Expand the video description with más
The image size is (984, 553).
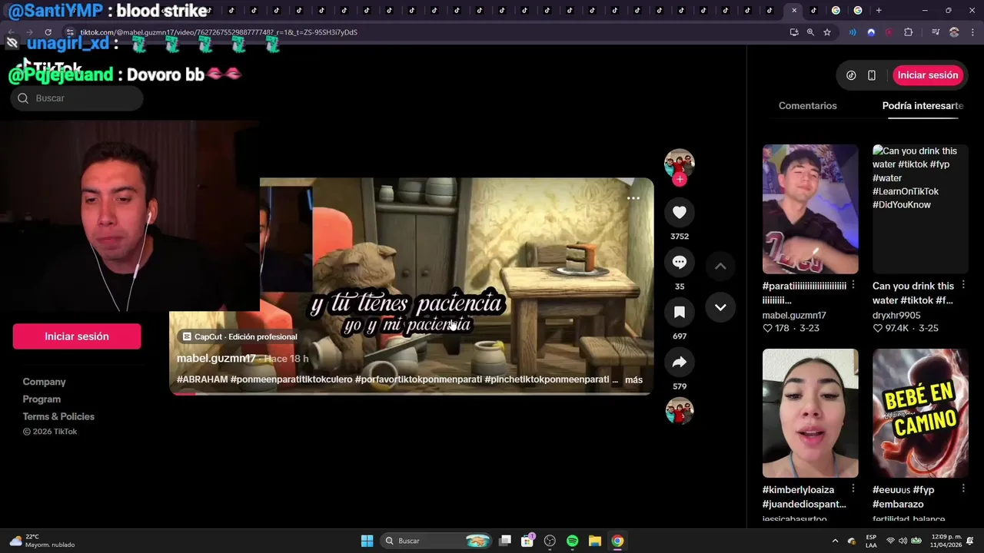point(633,379)
